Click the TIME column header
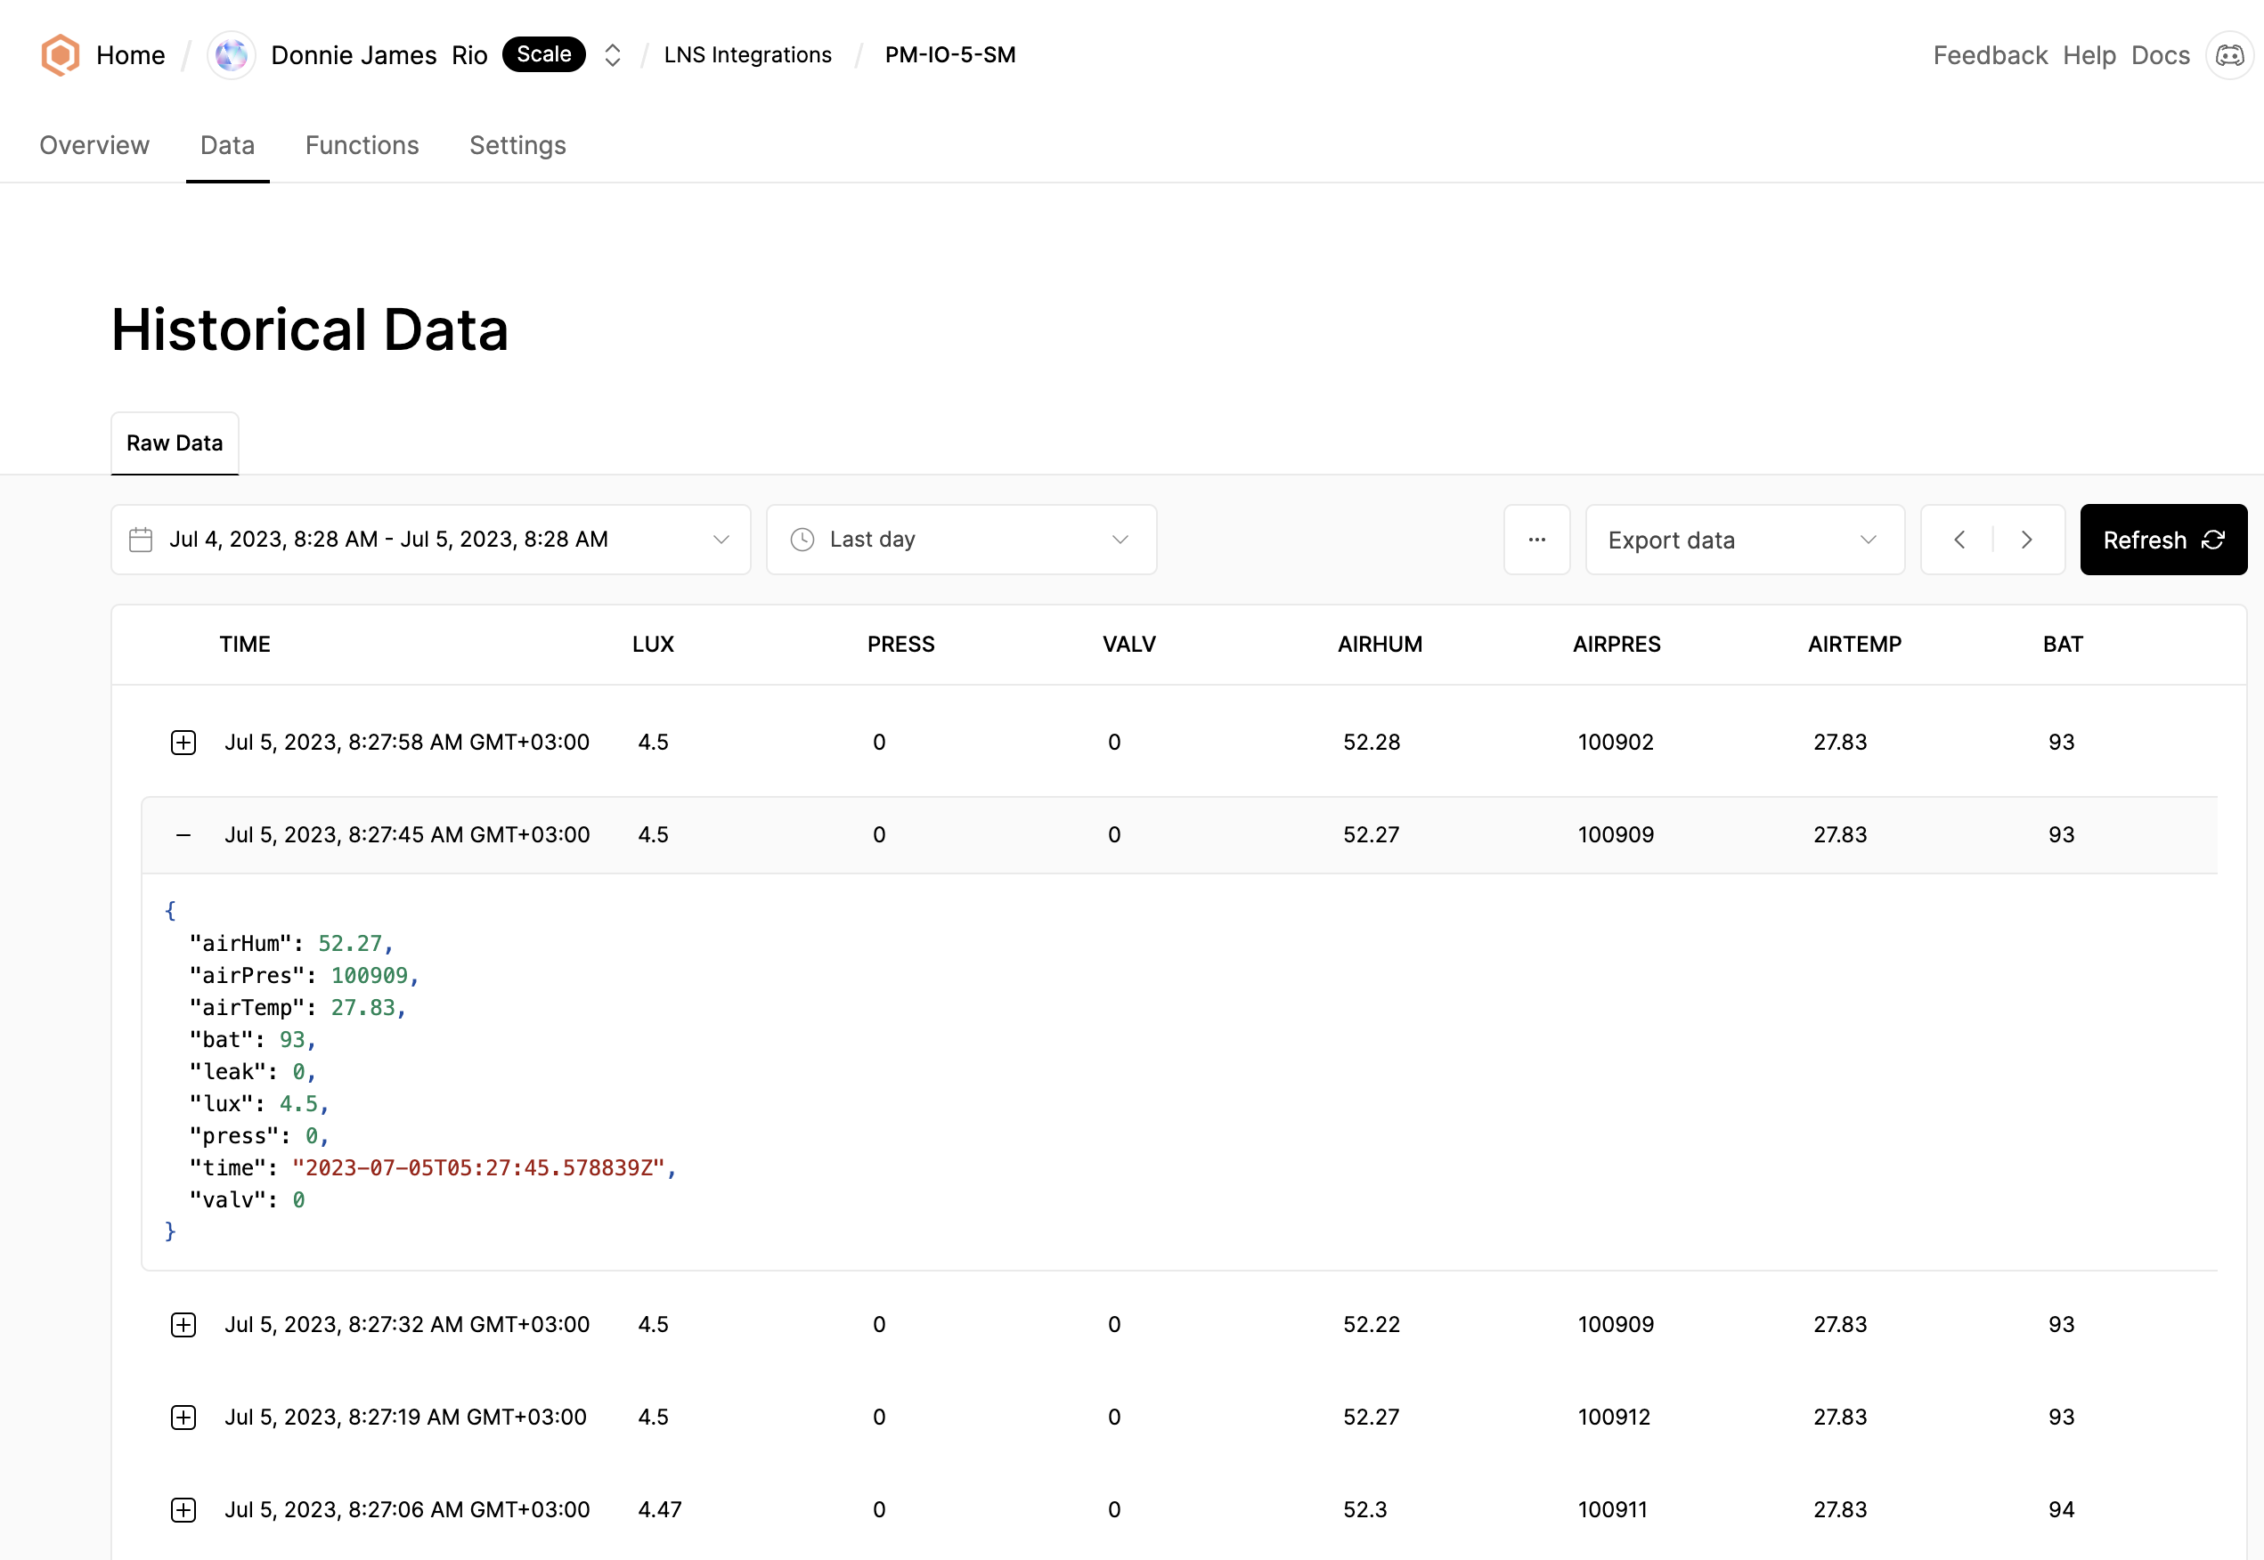 pos(245,644)
